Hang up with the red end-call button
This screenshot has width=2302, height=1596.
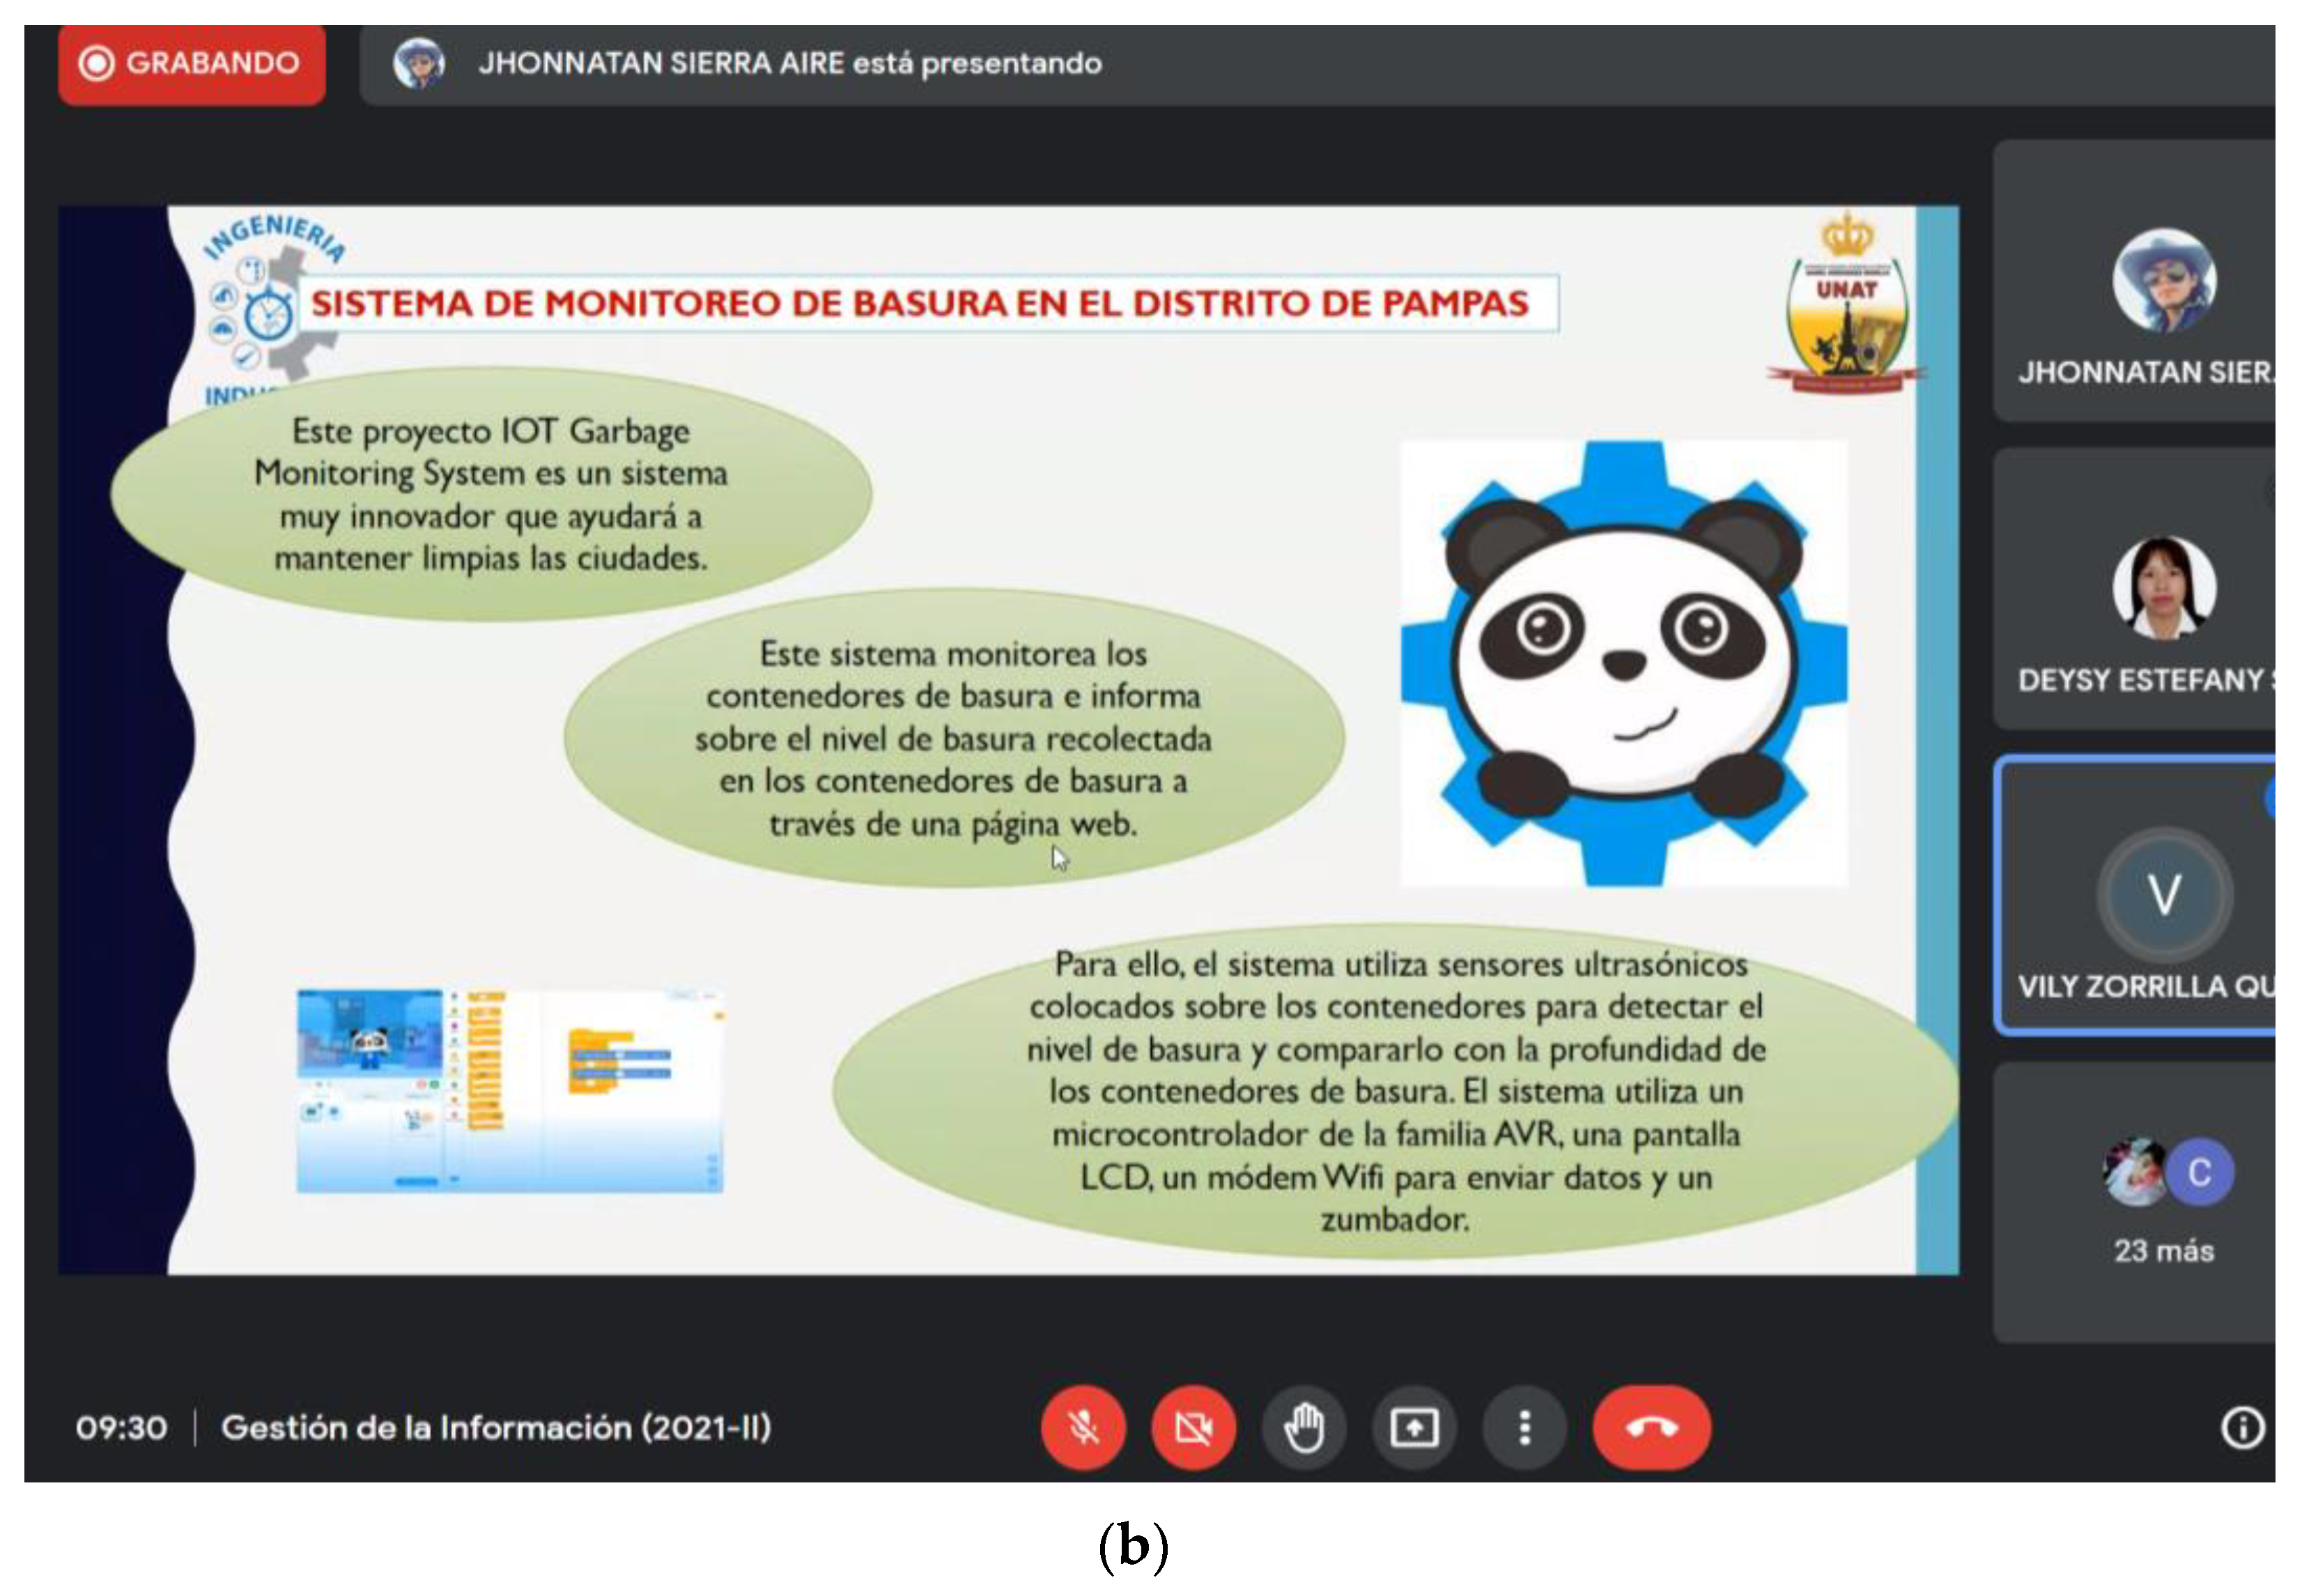pyautogui.click(x=1651, y=1427)
